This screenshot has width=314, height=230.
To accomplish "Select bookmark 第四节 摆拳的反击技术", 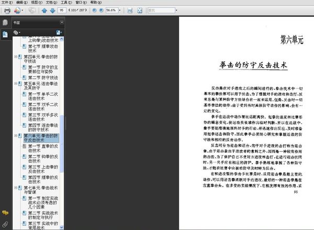I will (43, 179).
